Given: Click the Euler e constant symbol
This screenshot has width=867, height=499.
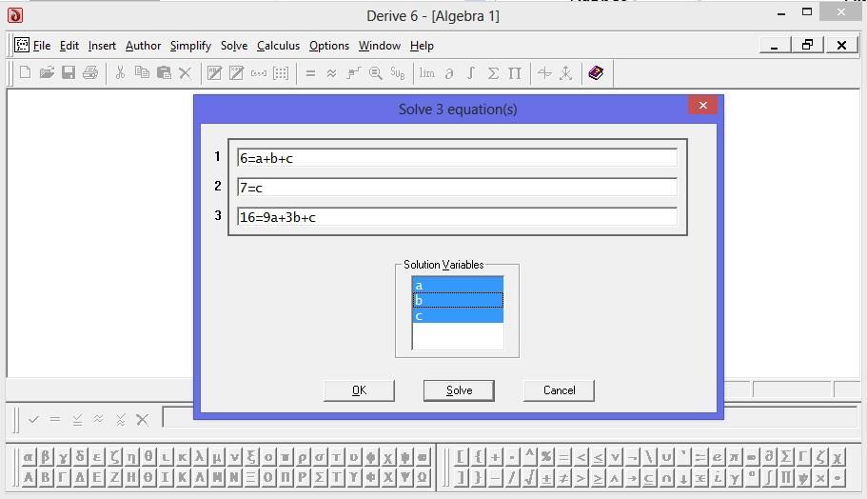Looking at the screenshot, I should [x=718, y=457].
